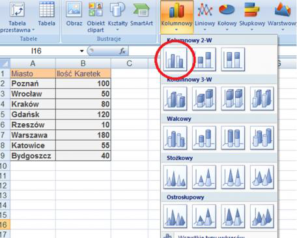297x238 pixels.
Task: Expand the Kształty shapes dropdown
Action: click(x=117, y=17)
